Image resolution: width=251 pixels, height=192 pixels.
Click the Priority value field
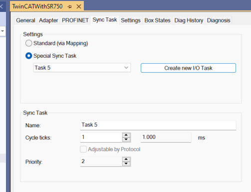tap(101, 162)
